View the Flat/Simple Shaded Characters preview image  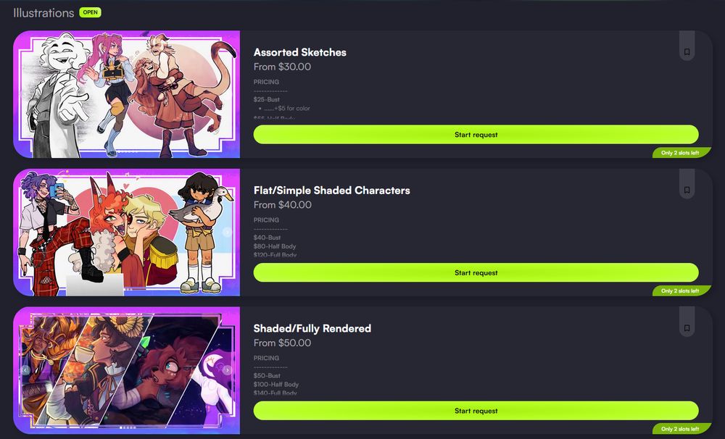(x=127, y=233)
